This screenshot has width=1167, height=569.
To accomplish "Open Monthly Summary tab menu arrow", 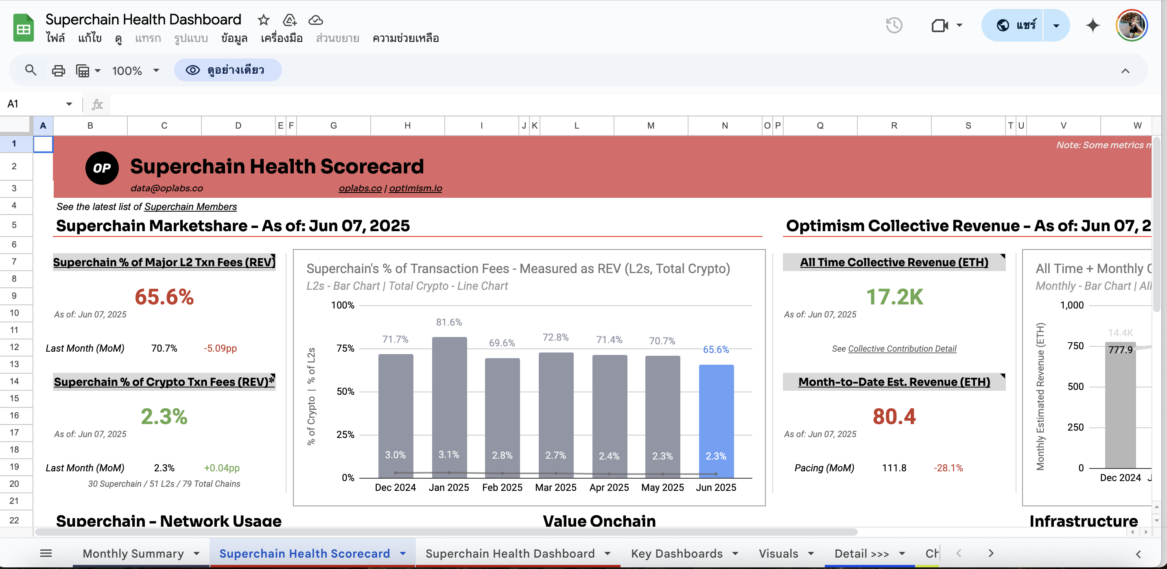I will [197, 554].
